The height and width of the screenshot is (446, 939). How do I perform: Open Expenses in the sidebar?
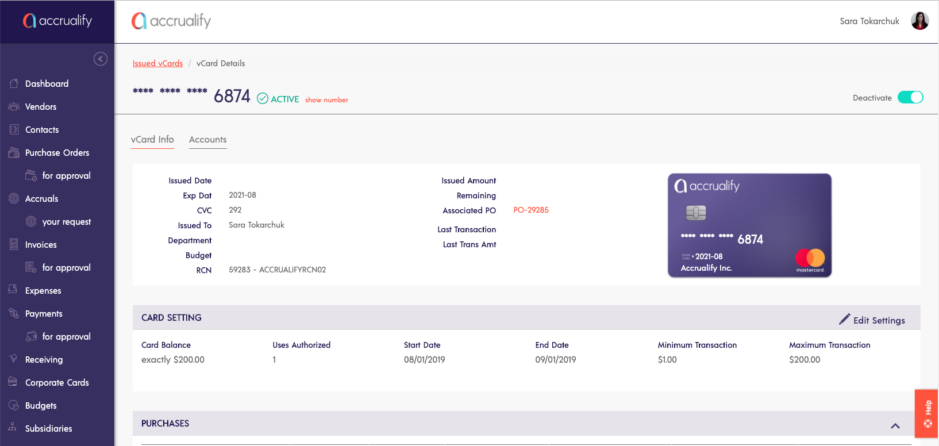pyautogui.click(x=43, y=290)
